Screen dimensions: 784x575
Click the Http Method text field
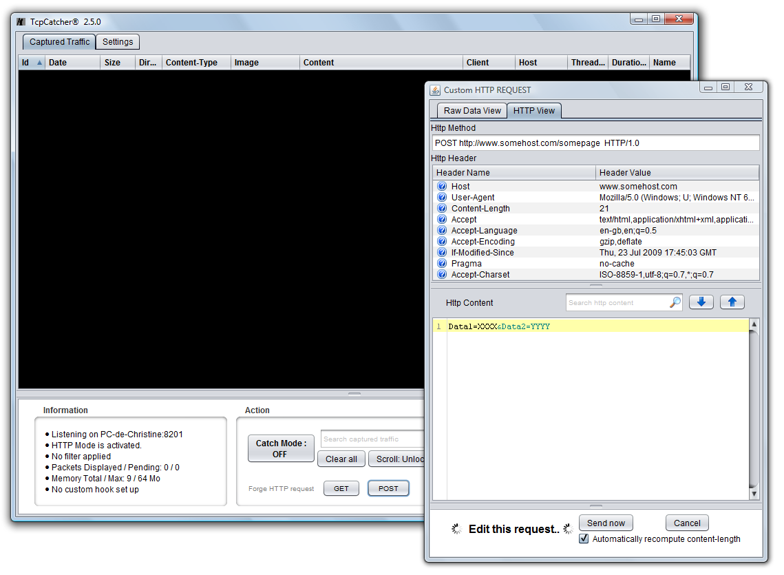(595, 143)
